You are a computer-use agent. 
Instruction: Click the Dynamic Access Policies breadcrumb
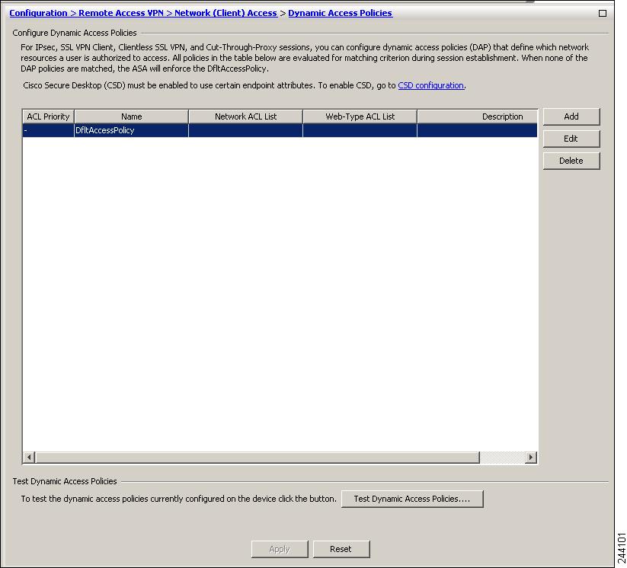point(340,13)
